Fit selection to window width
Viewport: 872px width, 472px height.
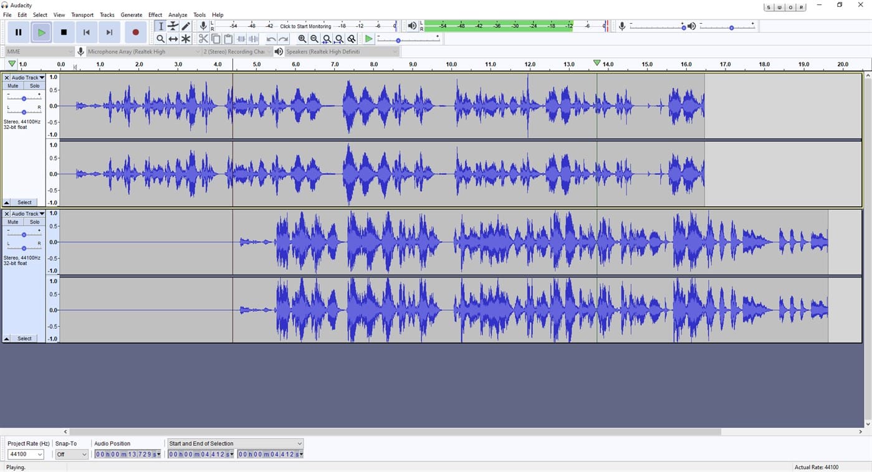click(x=327, y=39)
